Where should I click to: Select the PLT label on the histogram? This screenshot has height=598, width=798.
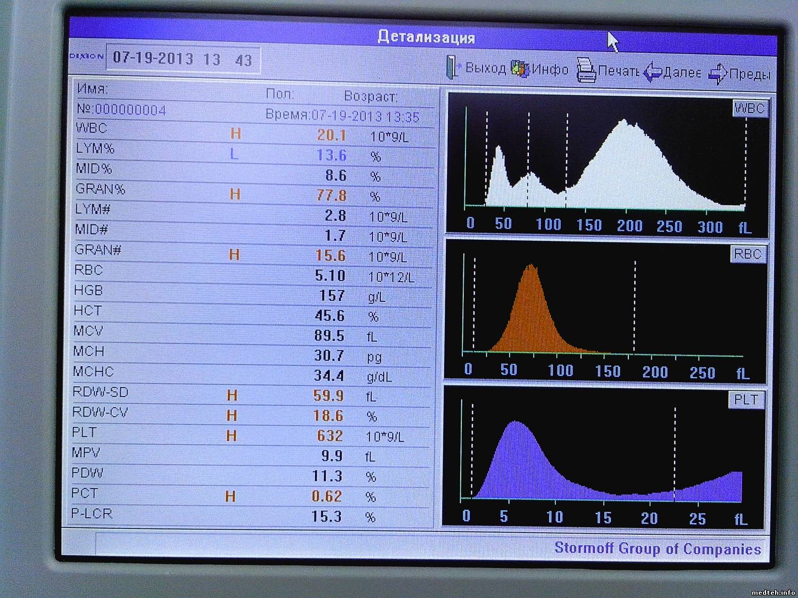tap(745, 400)
